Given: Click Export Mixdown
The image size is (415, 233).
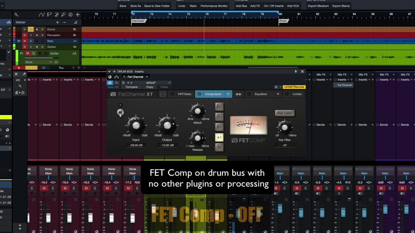Looking at the screenshot, I should coord(318,6).
